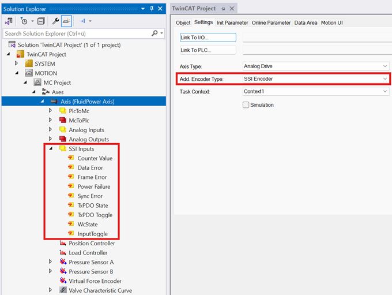Select the WcState tree item
The image size is (392, 295).
88,225
